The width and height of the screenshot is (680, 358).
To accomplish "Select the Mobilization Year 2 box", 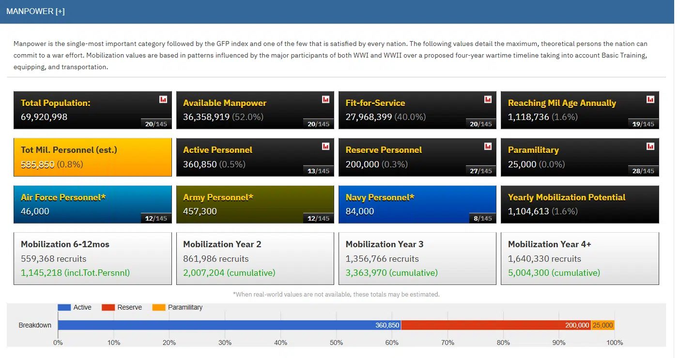I will [255, 258].
